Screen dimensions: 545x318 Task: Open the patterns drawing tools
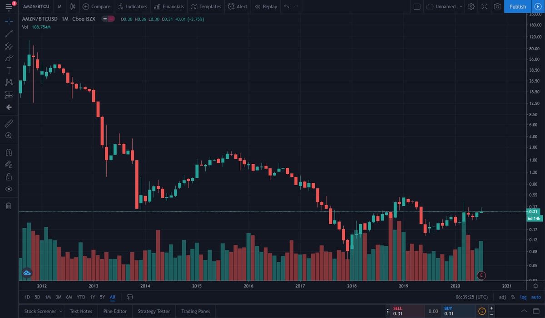click(x=9, y=83)
